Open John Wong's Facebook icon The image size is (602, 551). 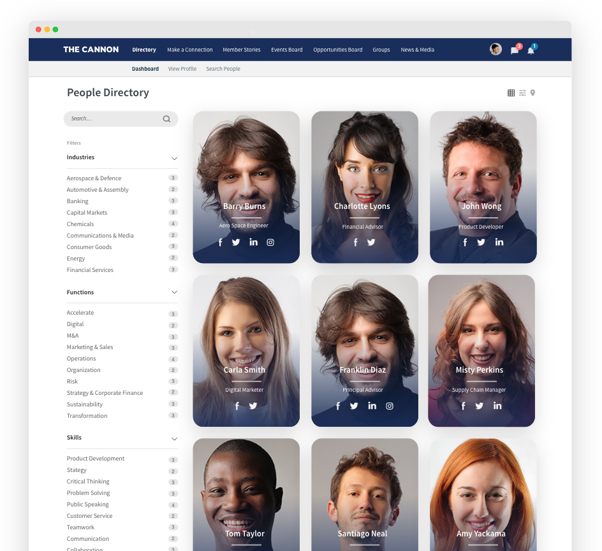coord(465,242)
